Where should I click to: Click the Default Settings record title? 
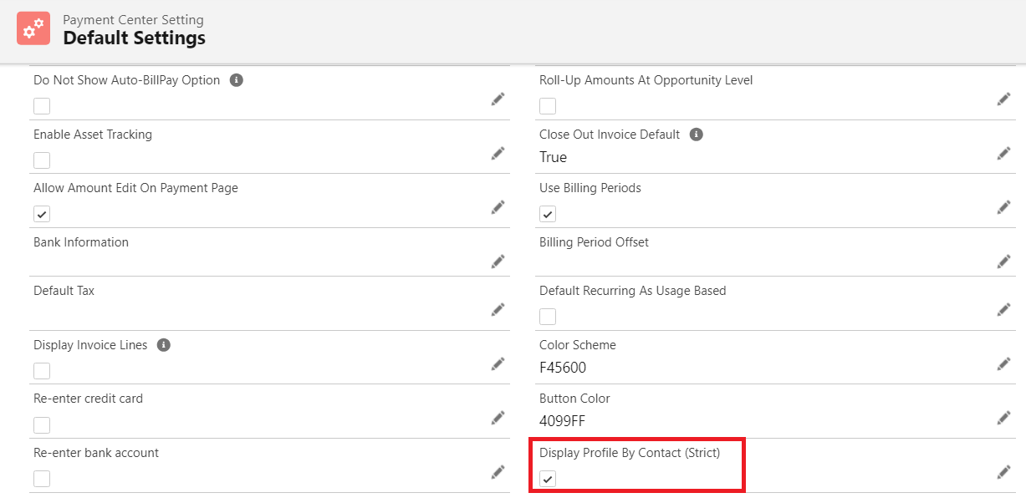click(134, 38)
